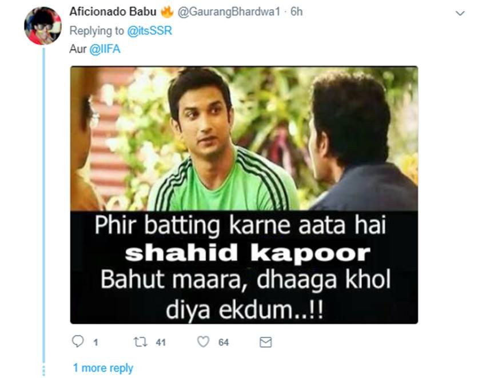Click the "shahid kapoor" caption in meme

coord(248,253)
